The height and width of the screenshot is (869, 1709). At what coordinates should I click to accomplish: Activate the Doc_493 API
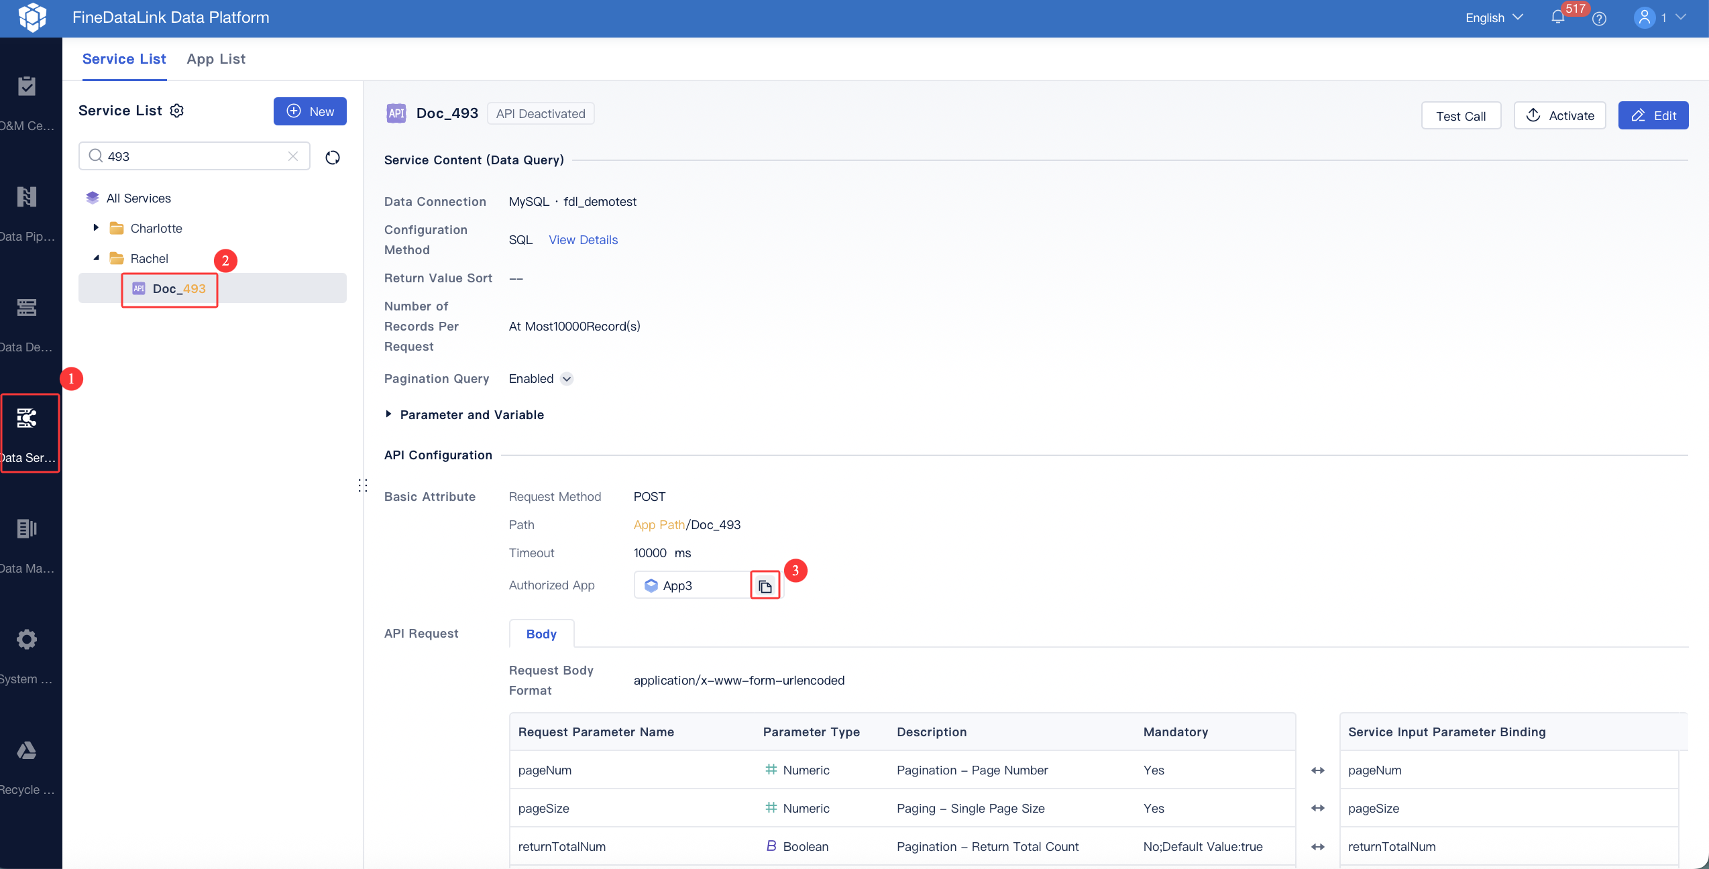pos(1559,115)
